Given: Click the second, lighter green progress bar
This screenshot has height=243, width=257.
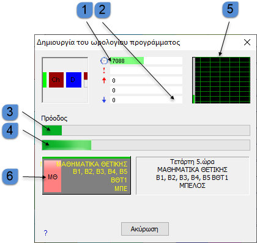Looking at the screenshot, I should pyautogui.click(x=146, y=145).
